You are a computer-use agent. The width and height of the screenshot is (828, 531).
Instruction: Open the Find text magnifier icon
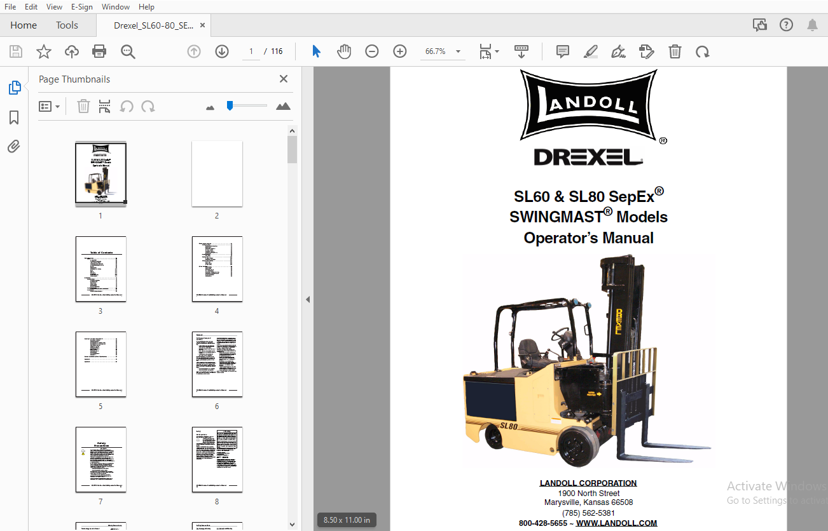pyautogui.click(x=128, y=51)
